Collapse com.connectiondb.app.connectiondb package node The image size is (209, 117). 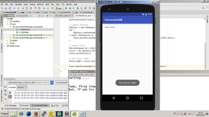click(x=10, y=27)
